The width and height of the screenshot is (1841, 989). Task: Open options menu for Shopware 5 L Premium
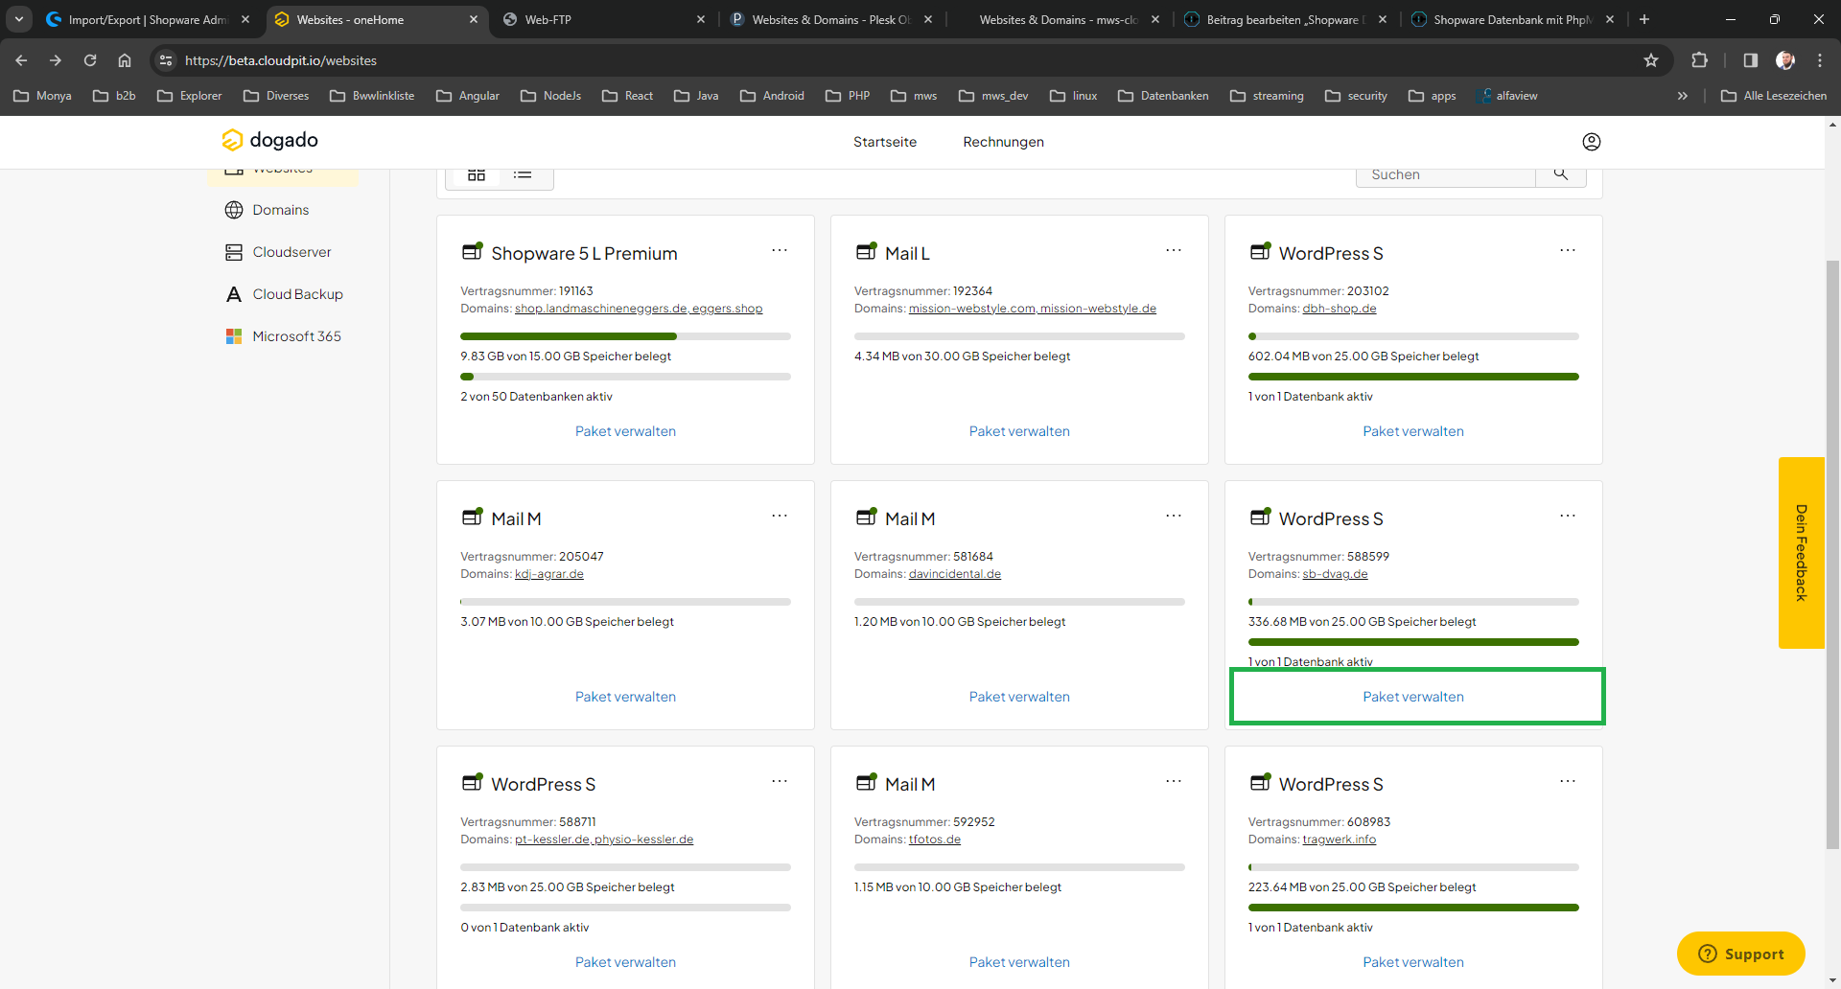tap(780, 251)
